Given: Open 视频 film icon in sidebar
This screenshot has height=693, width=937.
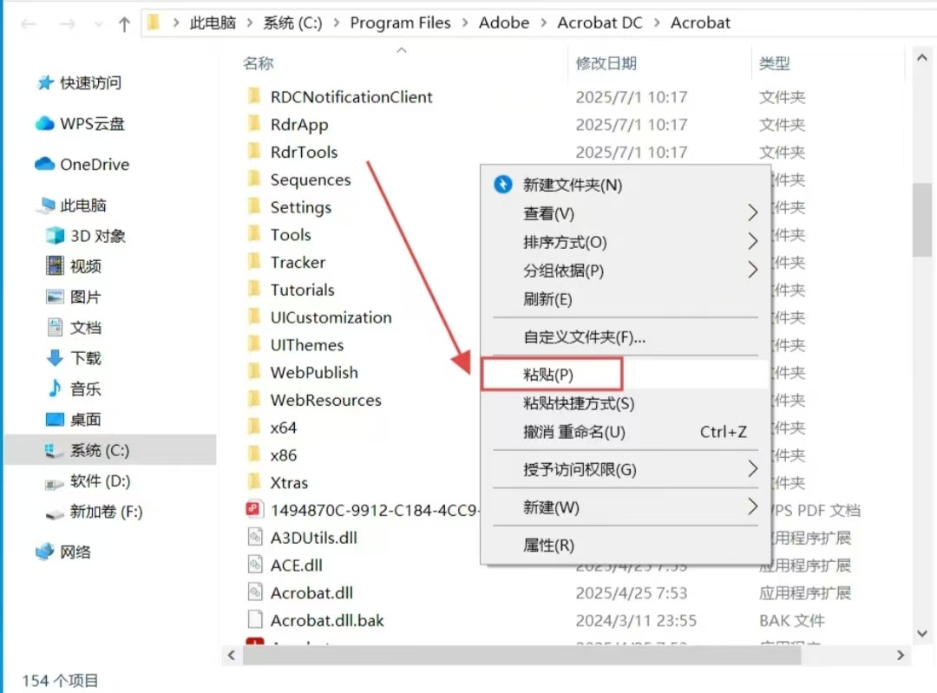Looking at the screenshot, I should tap(55, 265).
